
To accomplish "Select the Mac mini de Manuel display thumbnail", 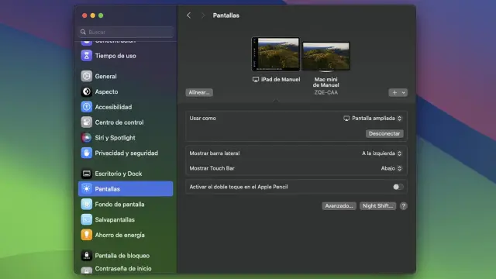I will coord(326,57).
